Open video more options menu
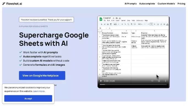Viewport: 188px width, 106px height. click(165, 81)
